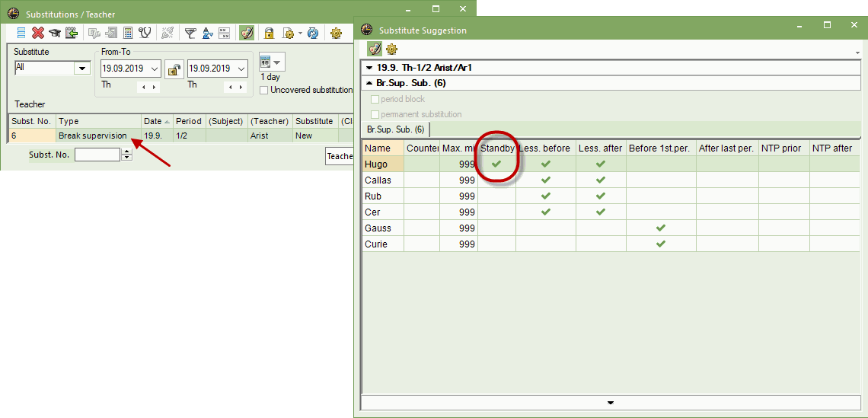
Task: Click the Standby column header
Action: pyautogui.click(x=497, y=148)
